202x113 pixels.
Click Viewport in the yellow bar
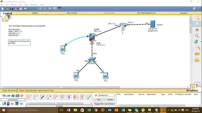(x=183, y=13)
